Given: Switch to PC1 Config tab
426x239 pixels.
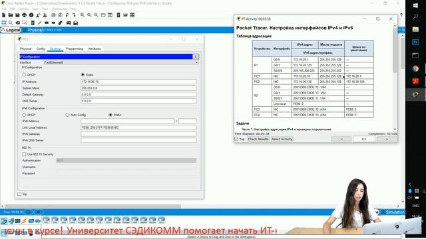Looking at the screenshot, I should point(41,48).
